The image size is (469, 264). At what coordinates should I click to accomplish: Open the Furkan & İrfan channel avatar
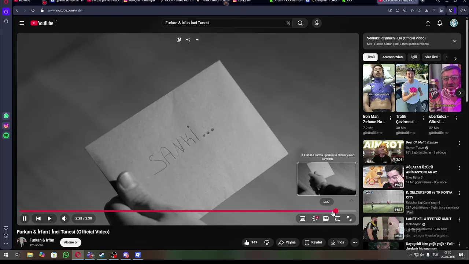[x=22, y=242]
